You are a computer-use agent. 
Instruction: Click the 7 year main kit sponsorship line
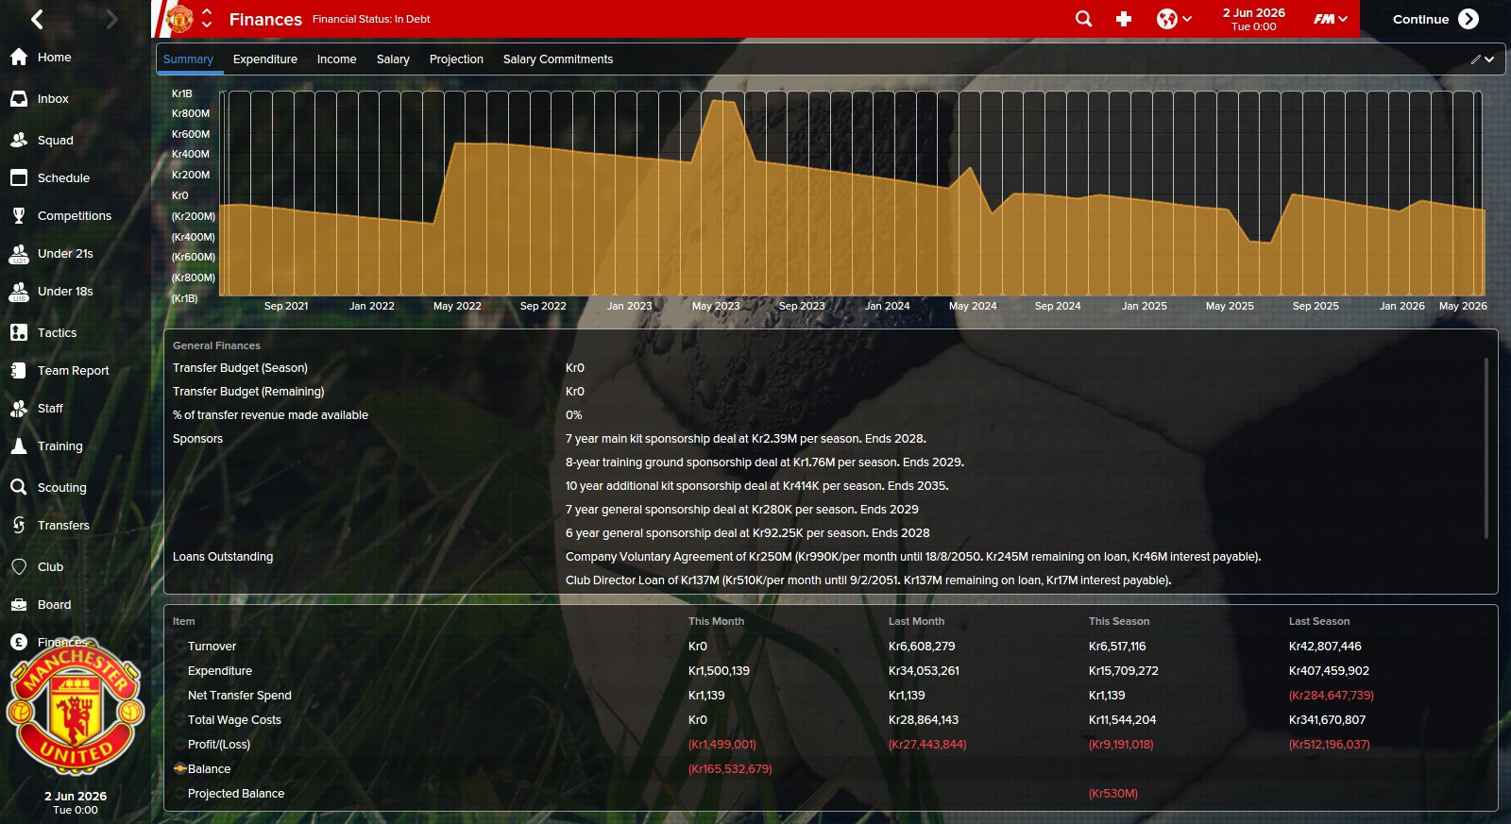pos(746,439)
